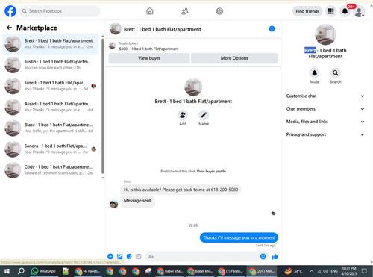Image resolution: width=373 pixels, height=277 pixels.
Task: Click the More Options button
Action: [234, 58]
